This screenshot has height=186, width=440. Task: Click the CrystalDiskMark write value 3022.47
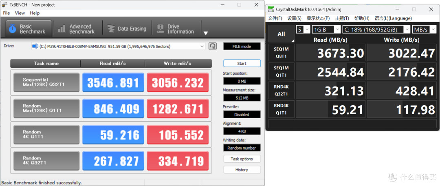click(402, 53)
